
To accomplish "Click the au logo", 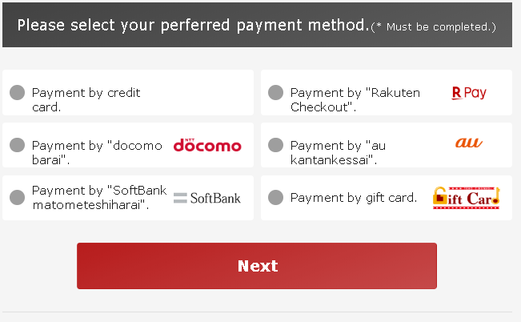I will [x=468, y=143].
